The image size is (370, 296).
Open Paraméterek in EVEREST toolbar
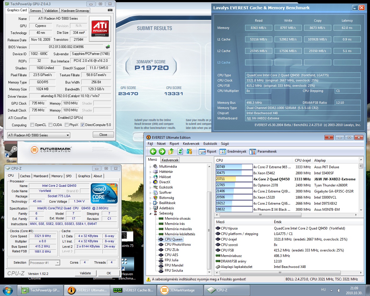pyautogui.click(x=263, y=151)
